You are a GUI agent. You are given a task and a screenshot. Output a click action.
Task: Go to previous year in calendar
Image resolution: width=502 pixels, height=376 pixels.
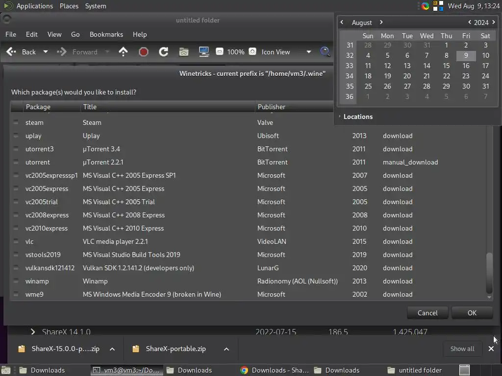(x=470, y=22)
